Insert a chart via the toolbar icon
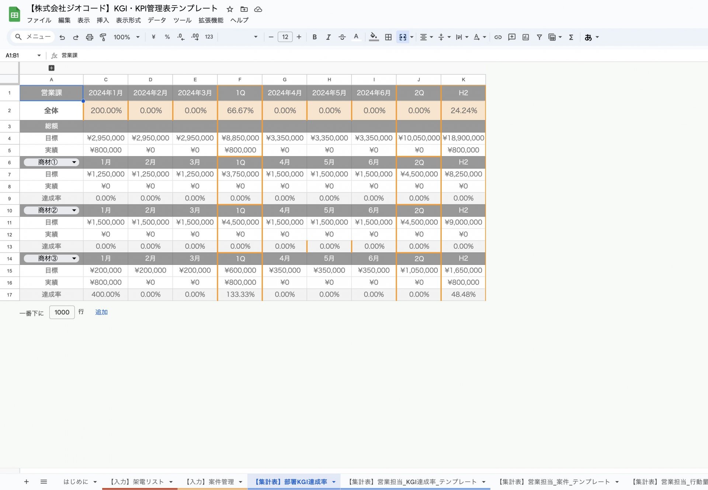This screenshot has width=708, height=490. tap(525, 37)
